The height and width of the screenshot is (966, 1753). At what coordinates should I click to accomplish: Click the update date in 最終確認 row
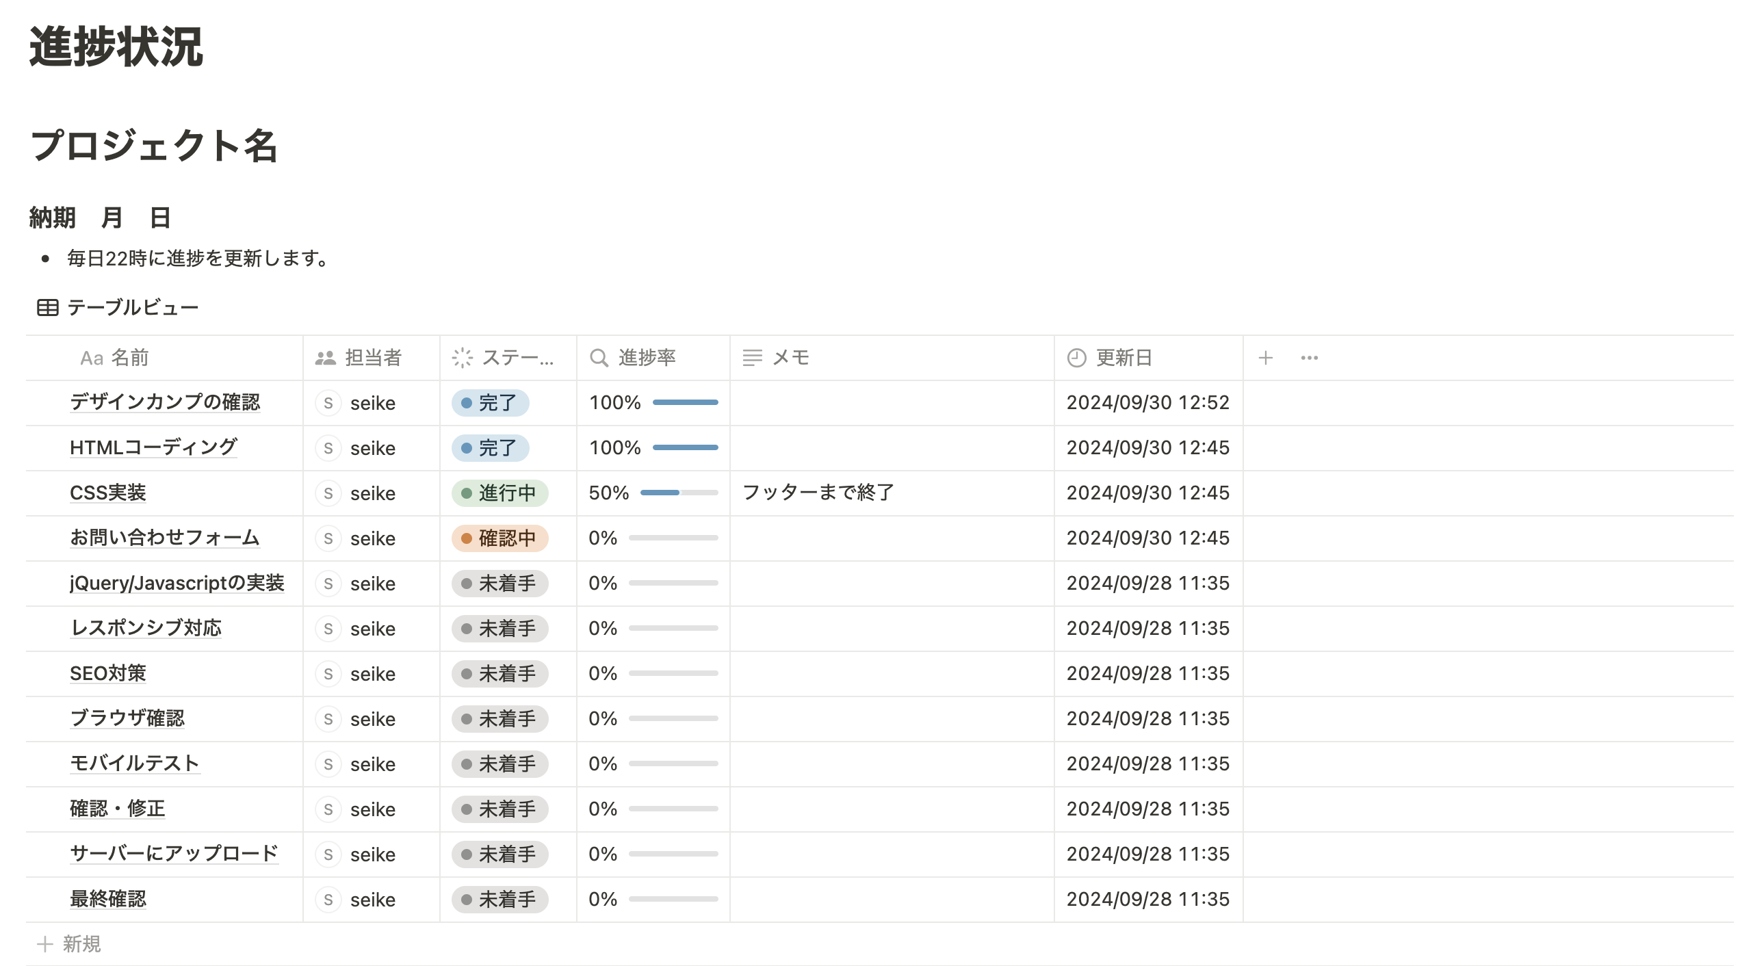point(1147,899)
